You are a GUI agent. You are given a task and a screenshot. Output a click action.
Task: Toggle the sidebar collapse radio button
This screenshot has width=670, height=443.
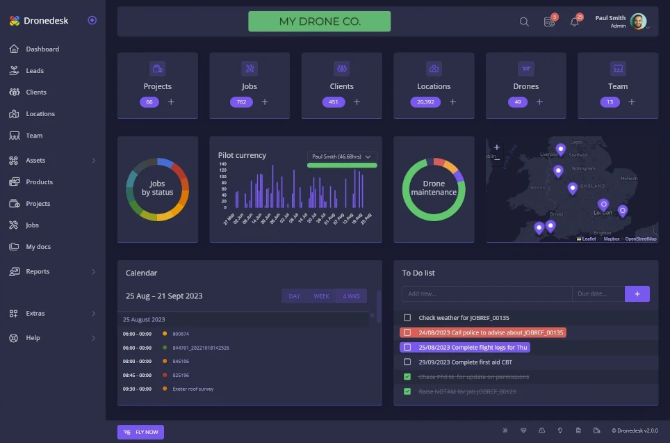click(92, 20)
